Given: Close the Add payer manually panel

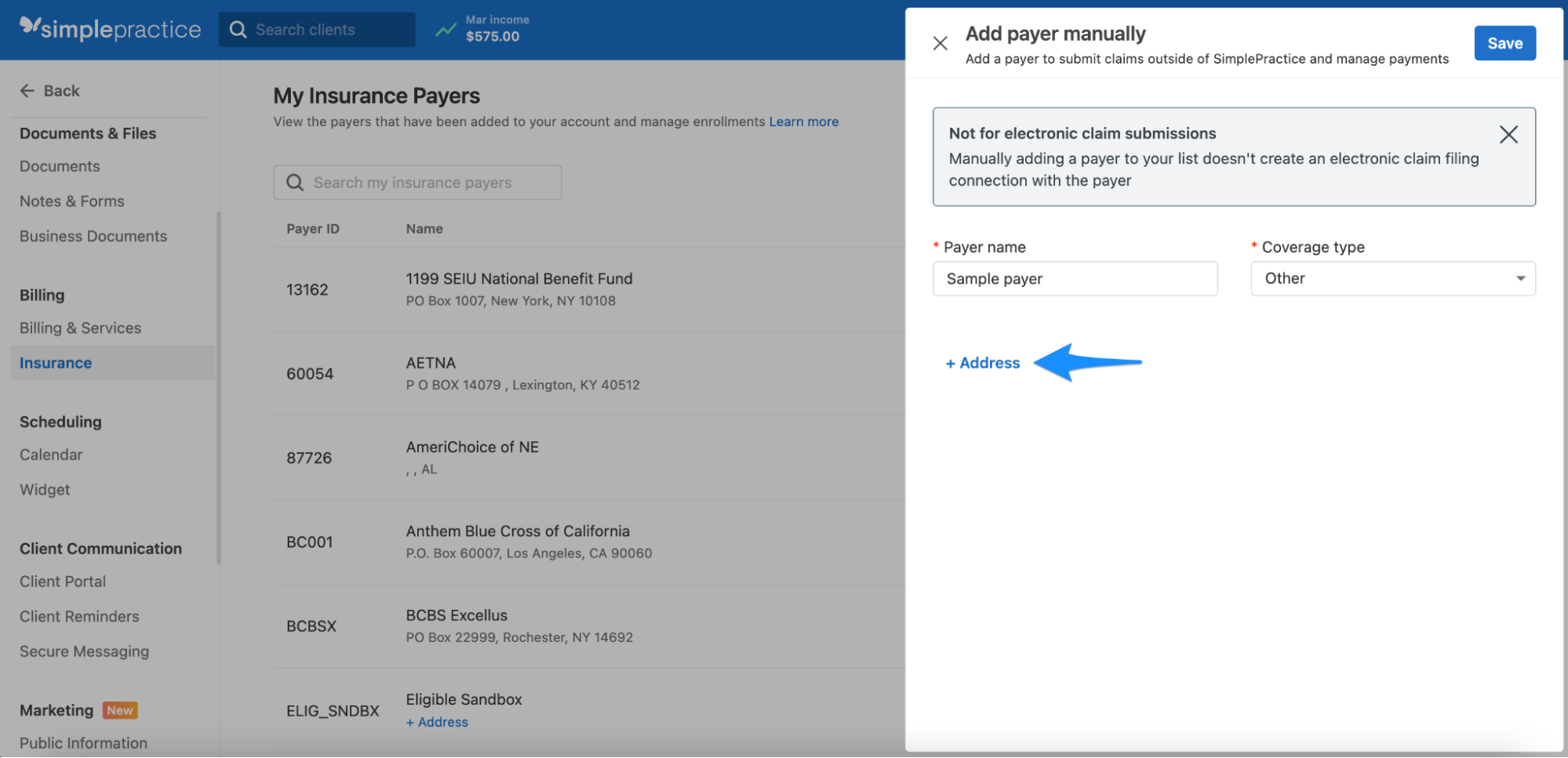Looking at the screenshot, I should (940, 43).
